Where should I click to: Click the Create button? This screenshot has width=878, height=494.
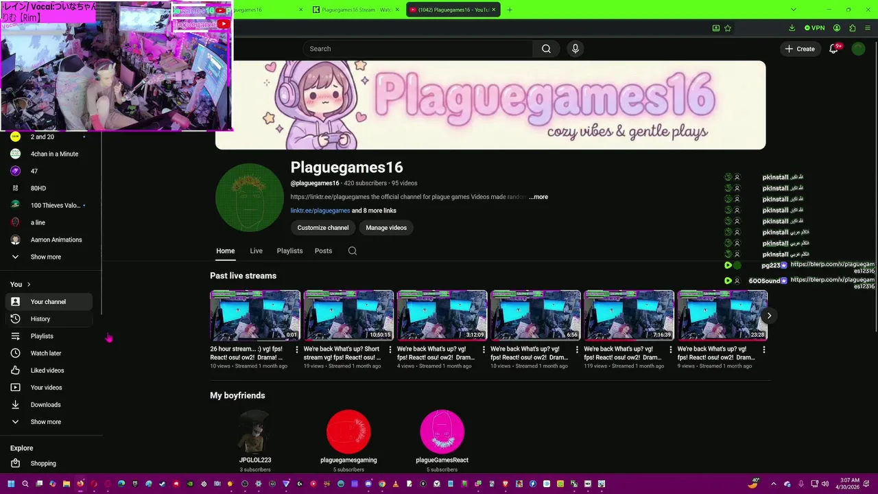(800, 49)
